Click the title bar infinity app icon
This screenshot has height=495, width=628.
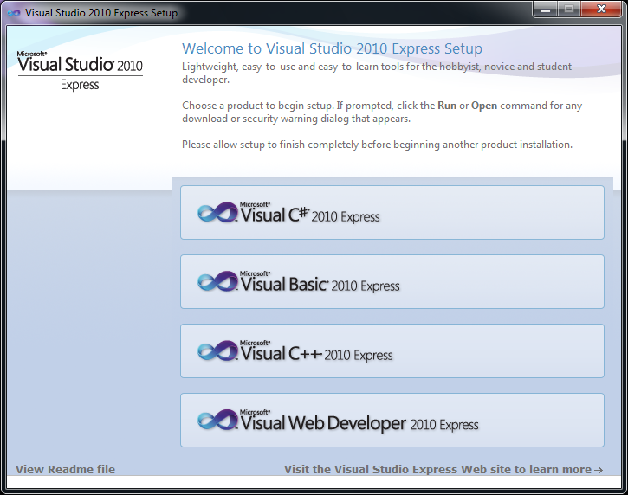pos(14,13)
